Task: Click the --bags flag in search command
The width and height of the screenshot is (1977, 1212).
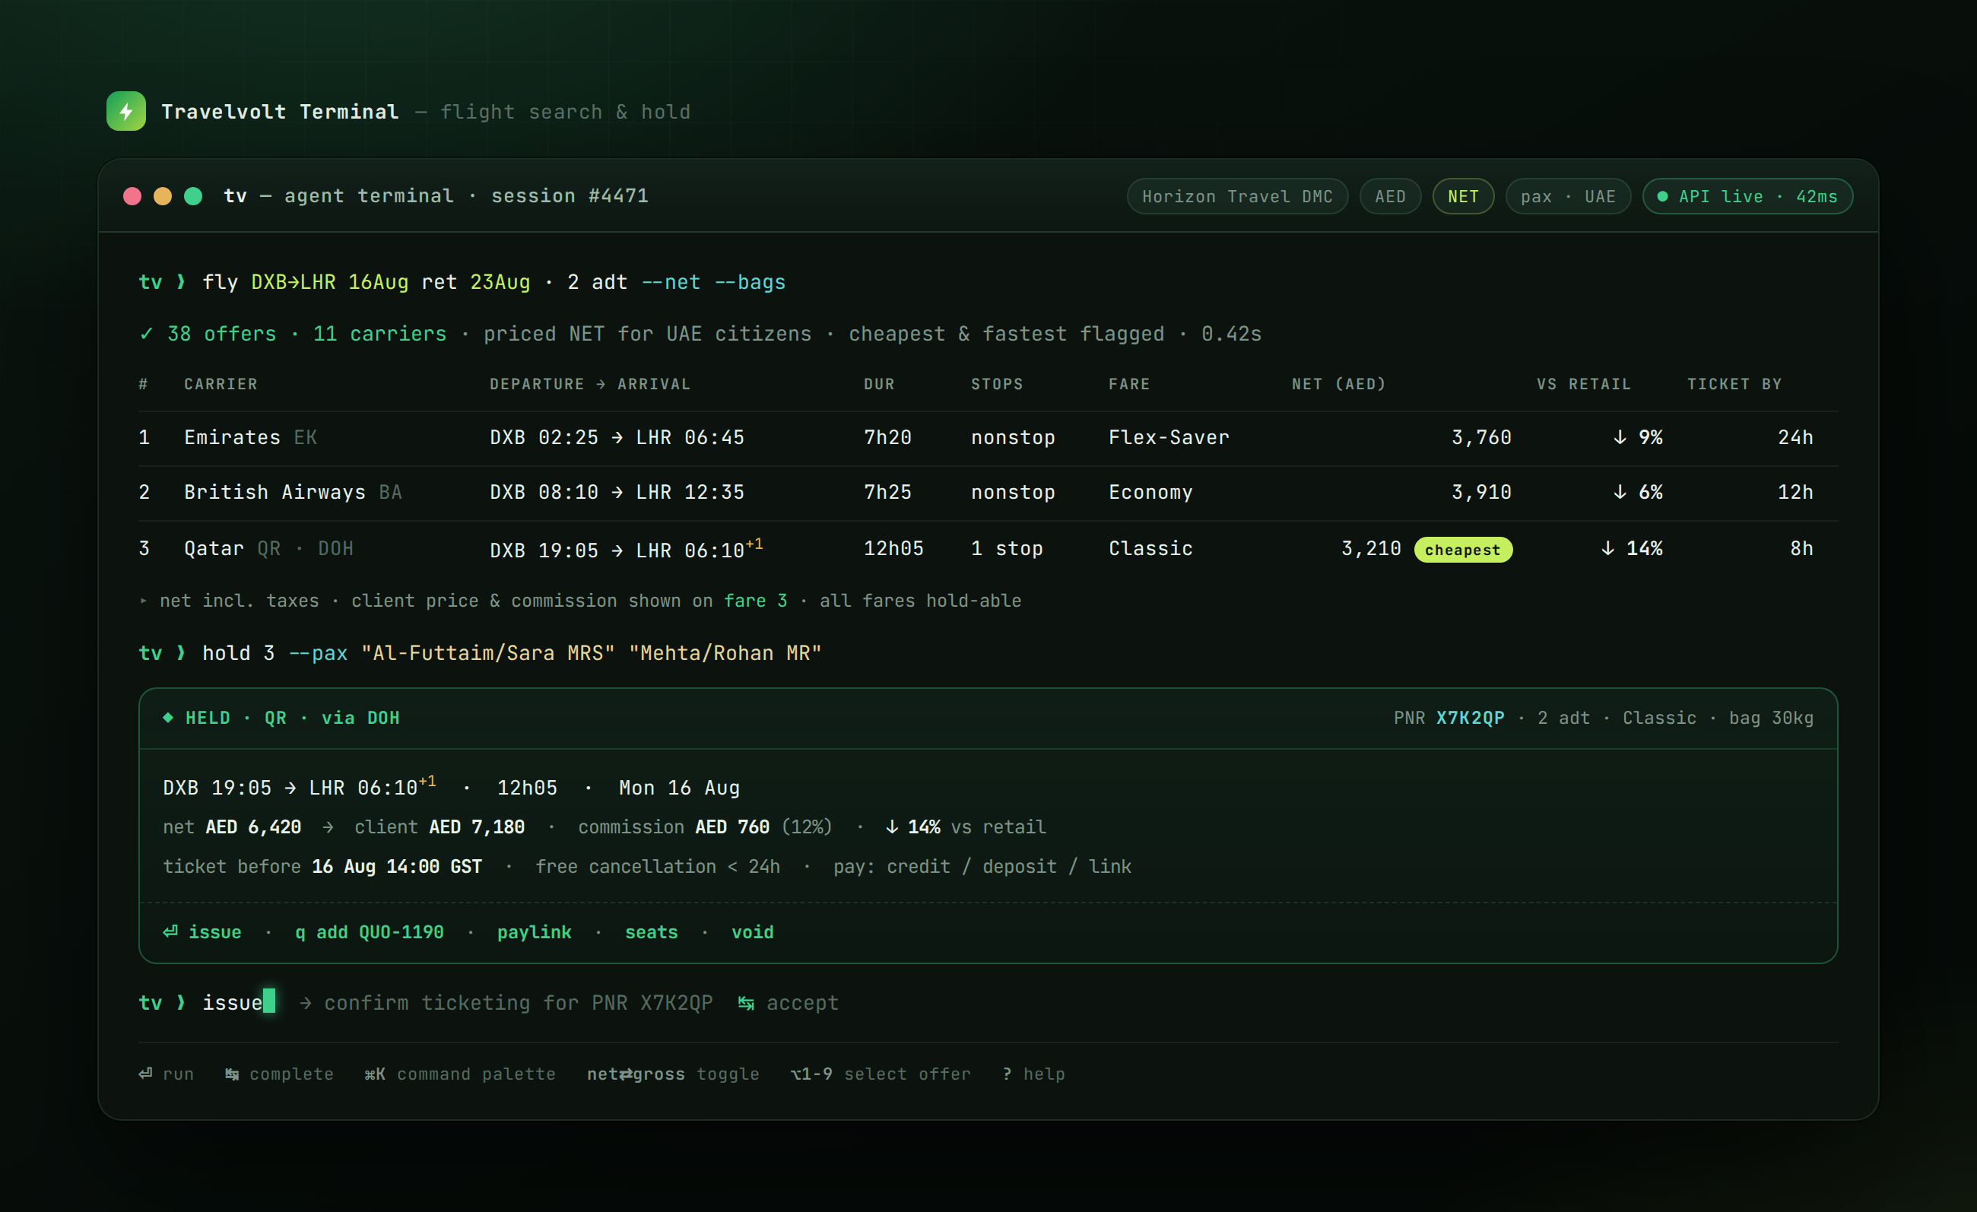Action: [750, 282]
